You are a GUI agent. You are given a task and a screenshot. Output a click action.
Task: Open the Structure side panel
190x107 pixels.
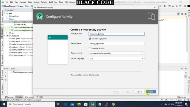click(2, 75)
